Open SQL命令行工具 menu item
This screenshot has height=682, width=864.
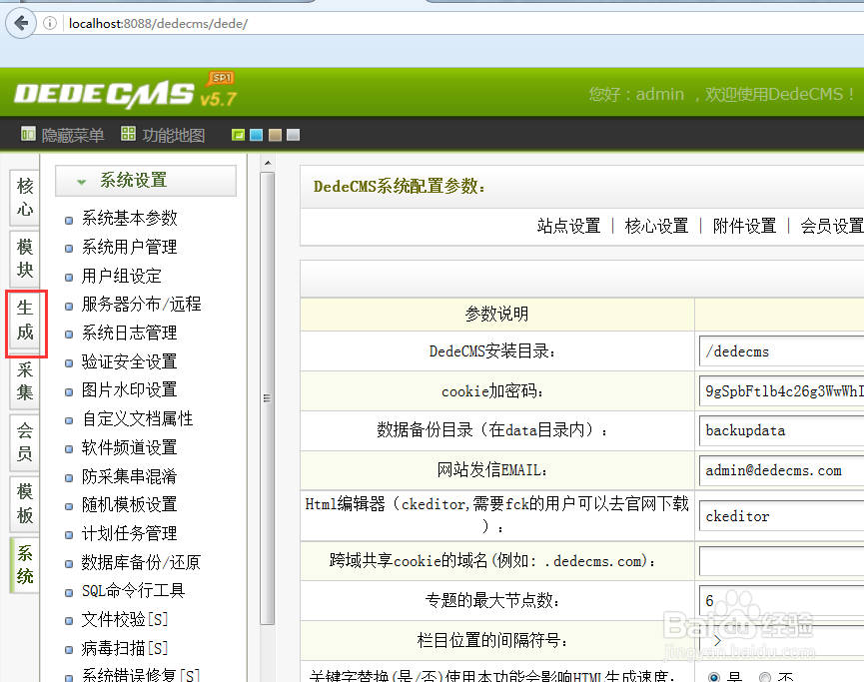pos(134,590)
